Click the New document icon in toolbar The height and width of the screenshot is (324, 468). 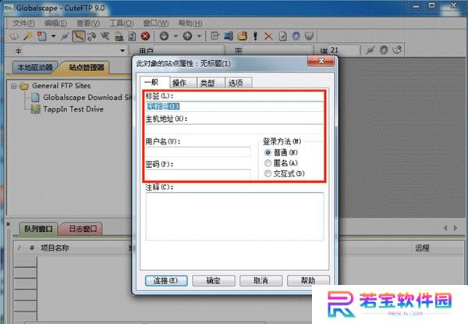tap(42, 37)
